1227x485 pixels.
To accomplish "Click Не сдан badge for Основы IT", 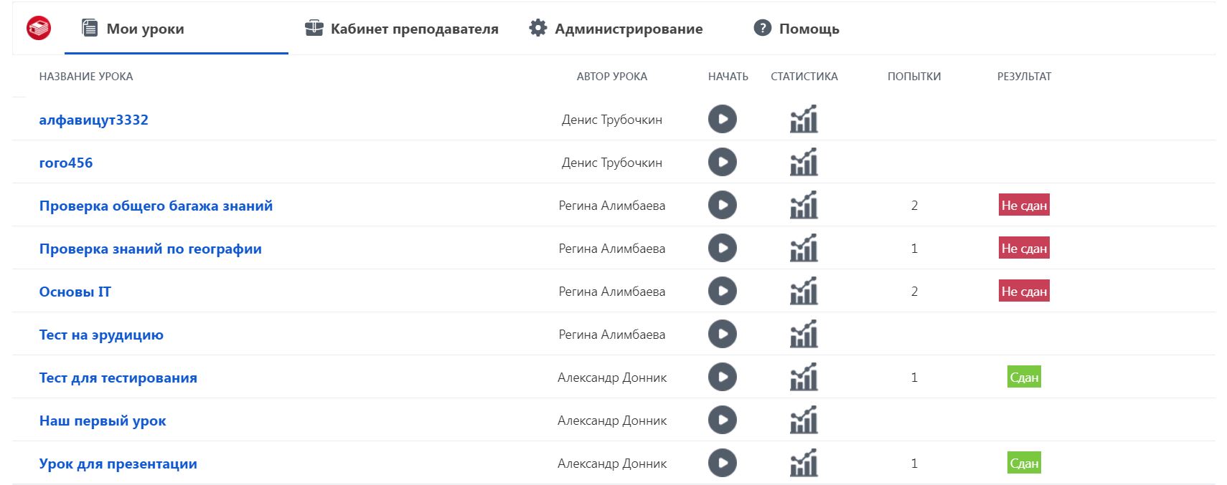I will tap(1024, 292).
